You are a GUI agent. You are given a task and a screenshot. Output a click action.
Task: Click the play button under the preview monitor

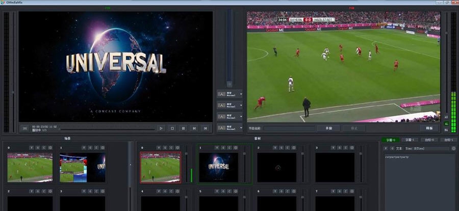coord(161,128)
